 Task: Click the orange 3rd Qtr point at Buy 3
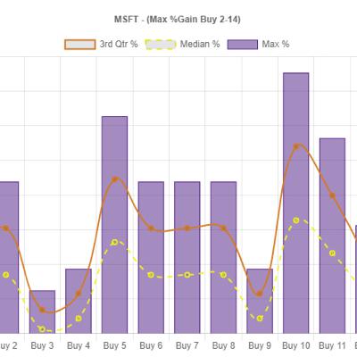[x=42, y=310]
